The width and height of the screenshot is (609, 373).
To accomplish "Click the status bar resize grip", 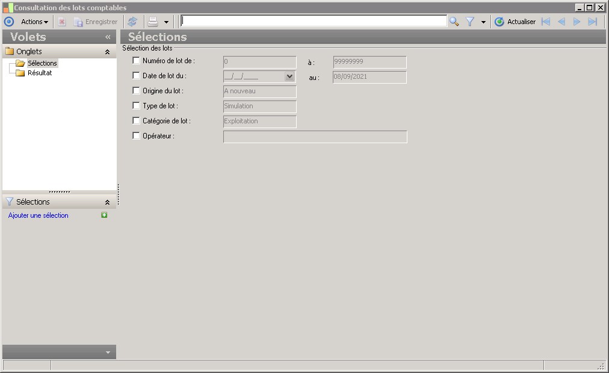I will [601, 366].
